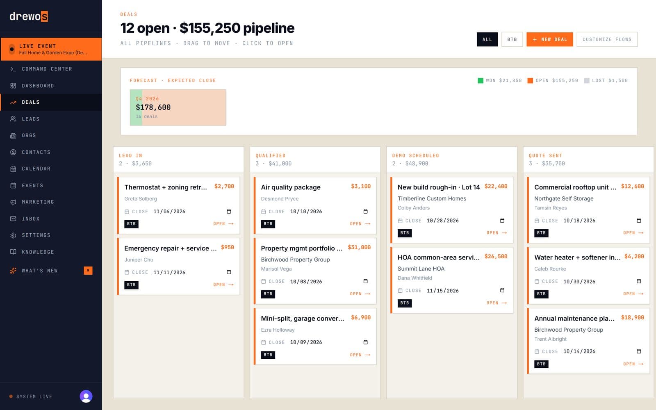Go to Deals in the sidebar
Viewport: 656px width, 410px height.
[51, 102]
